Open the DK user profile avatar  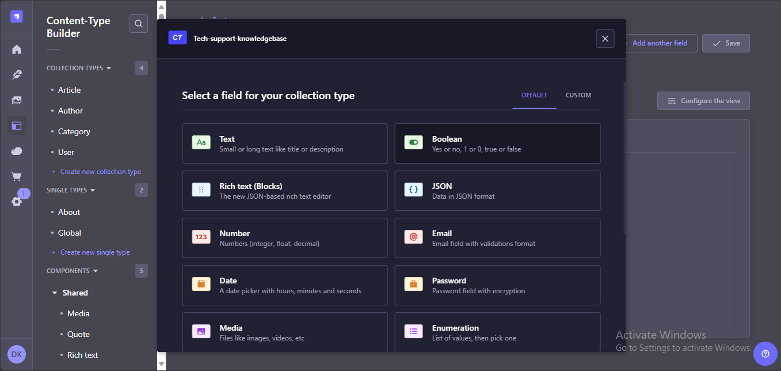[x=17, y=354]
